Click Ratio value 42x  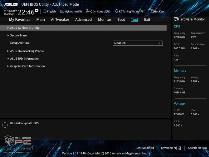tap(176, 60)
